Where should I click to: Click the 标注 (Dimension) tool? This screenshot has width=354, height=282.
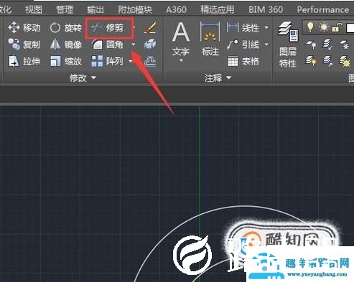click(x=210, y=38)
